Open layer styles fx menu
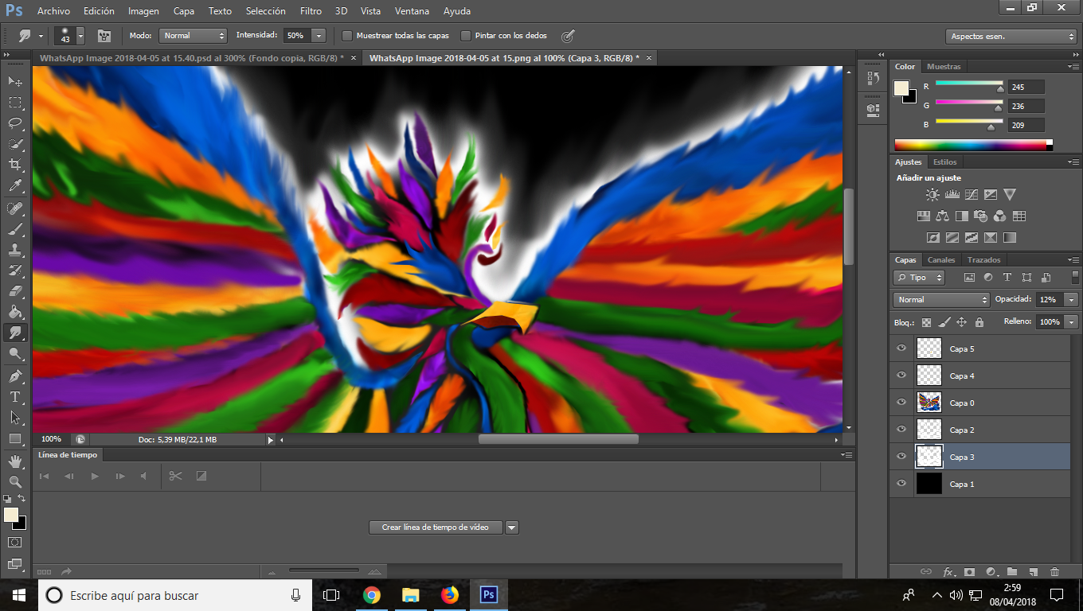 coord(948,571)
